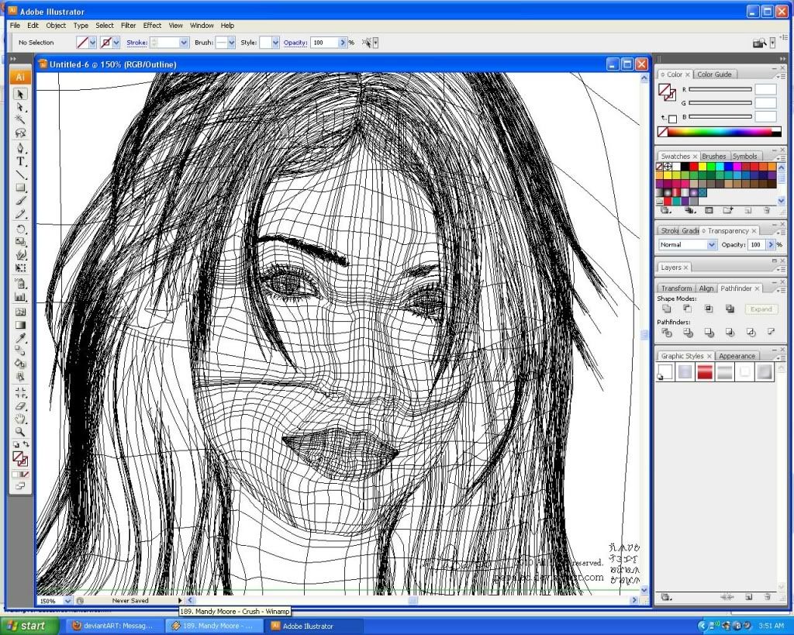Select the Pen tool
This screenshot has width=794, height=635.
20,148
